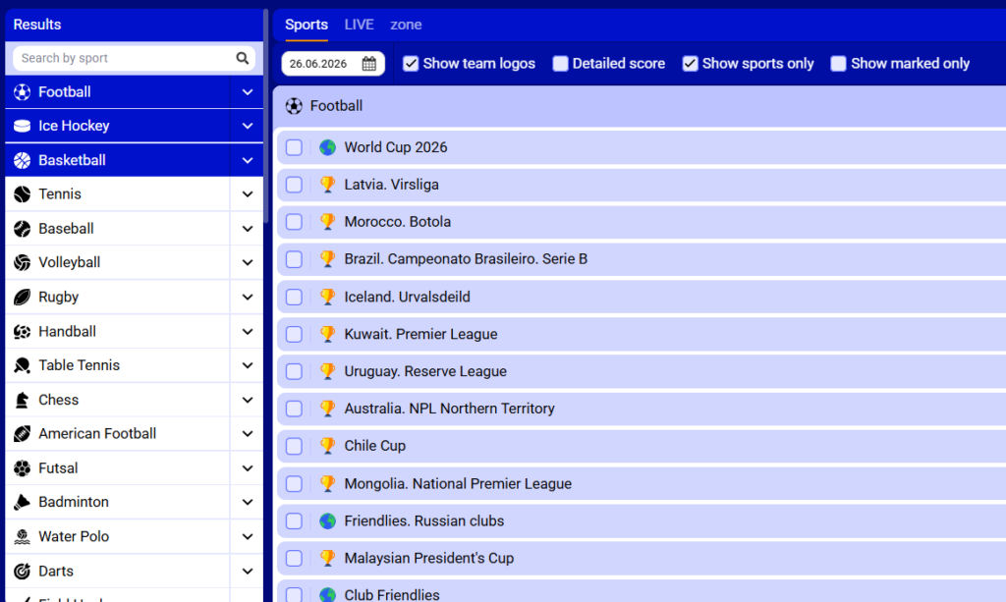
Task: Expand the Chess chevron
Action: 247,400
